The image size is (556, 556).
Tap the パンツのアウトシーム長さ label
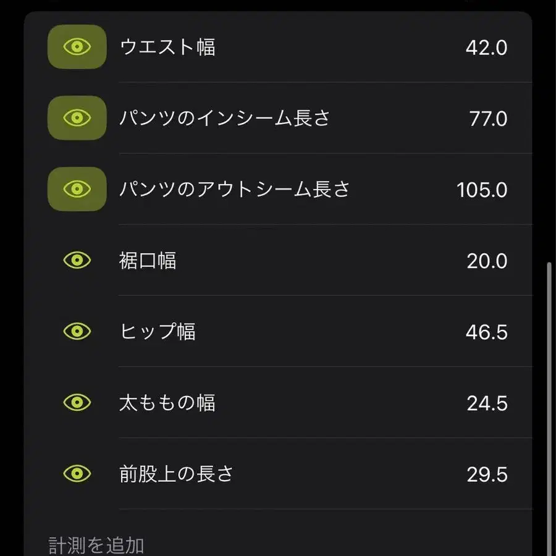[235, 190]
